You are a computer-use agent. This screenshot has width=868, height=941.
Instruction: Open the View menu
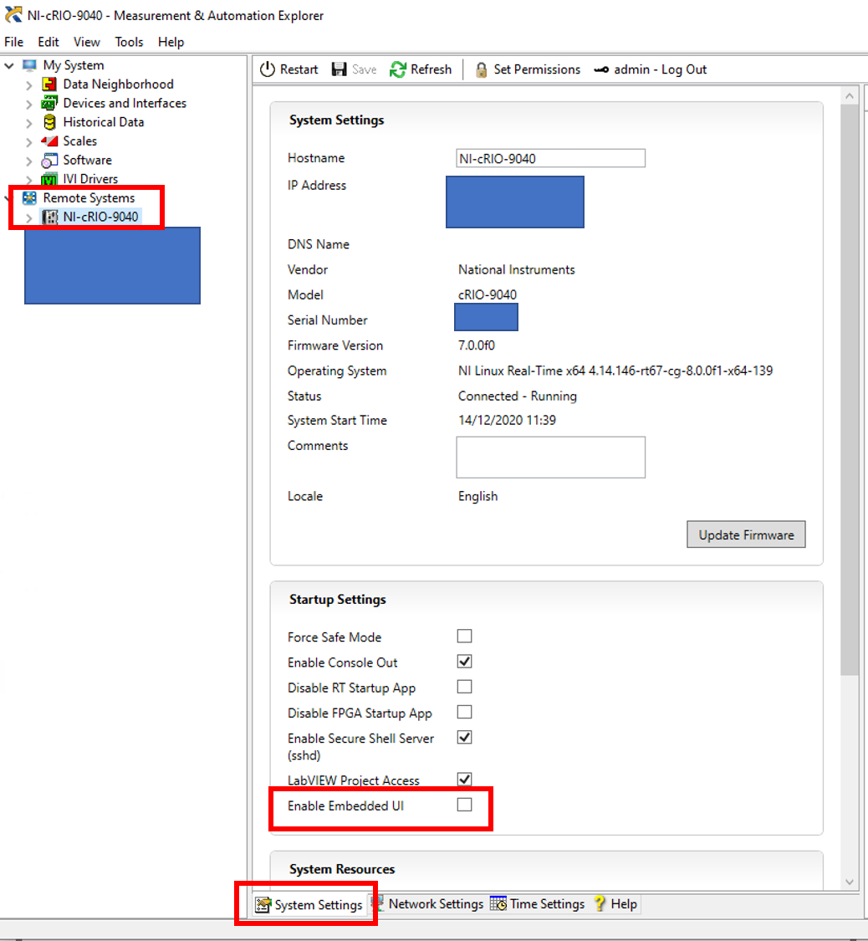tap(87, 42)
